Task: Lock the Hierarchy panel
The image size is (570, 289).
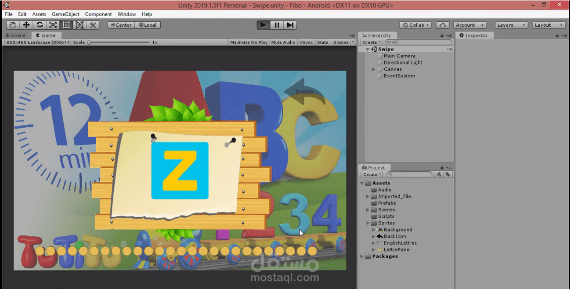Action: point(442,35)
